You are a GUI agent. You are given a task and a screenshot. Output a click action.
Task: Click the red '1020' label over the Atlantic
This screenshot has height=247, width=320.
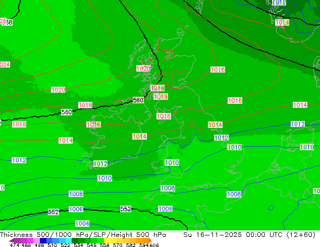tap(58, 90)
